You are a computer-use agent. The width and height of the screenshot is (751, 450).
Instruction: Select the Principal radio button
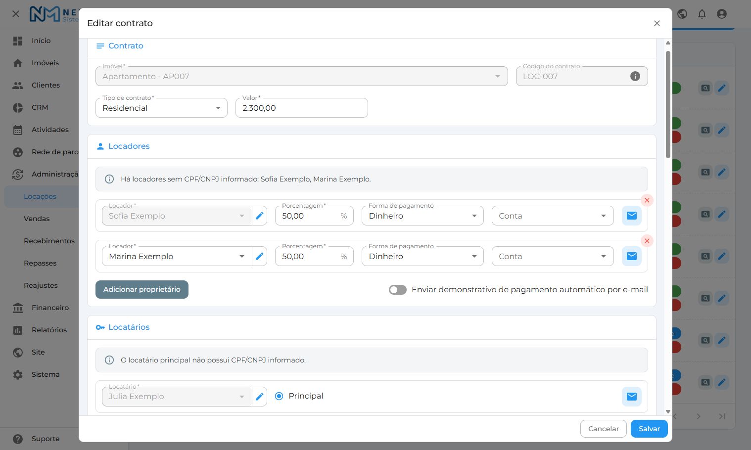point(279,396)
